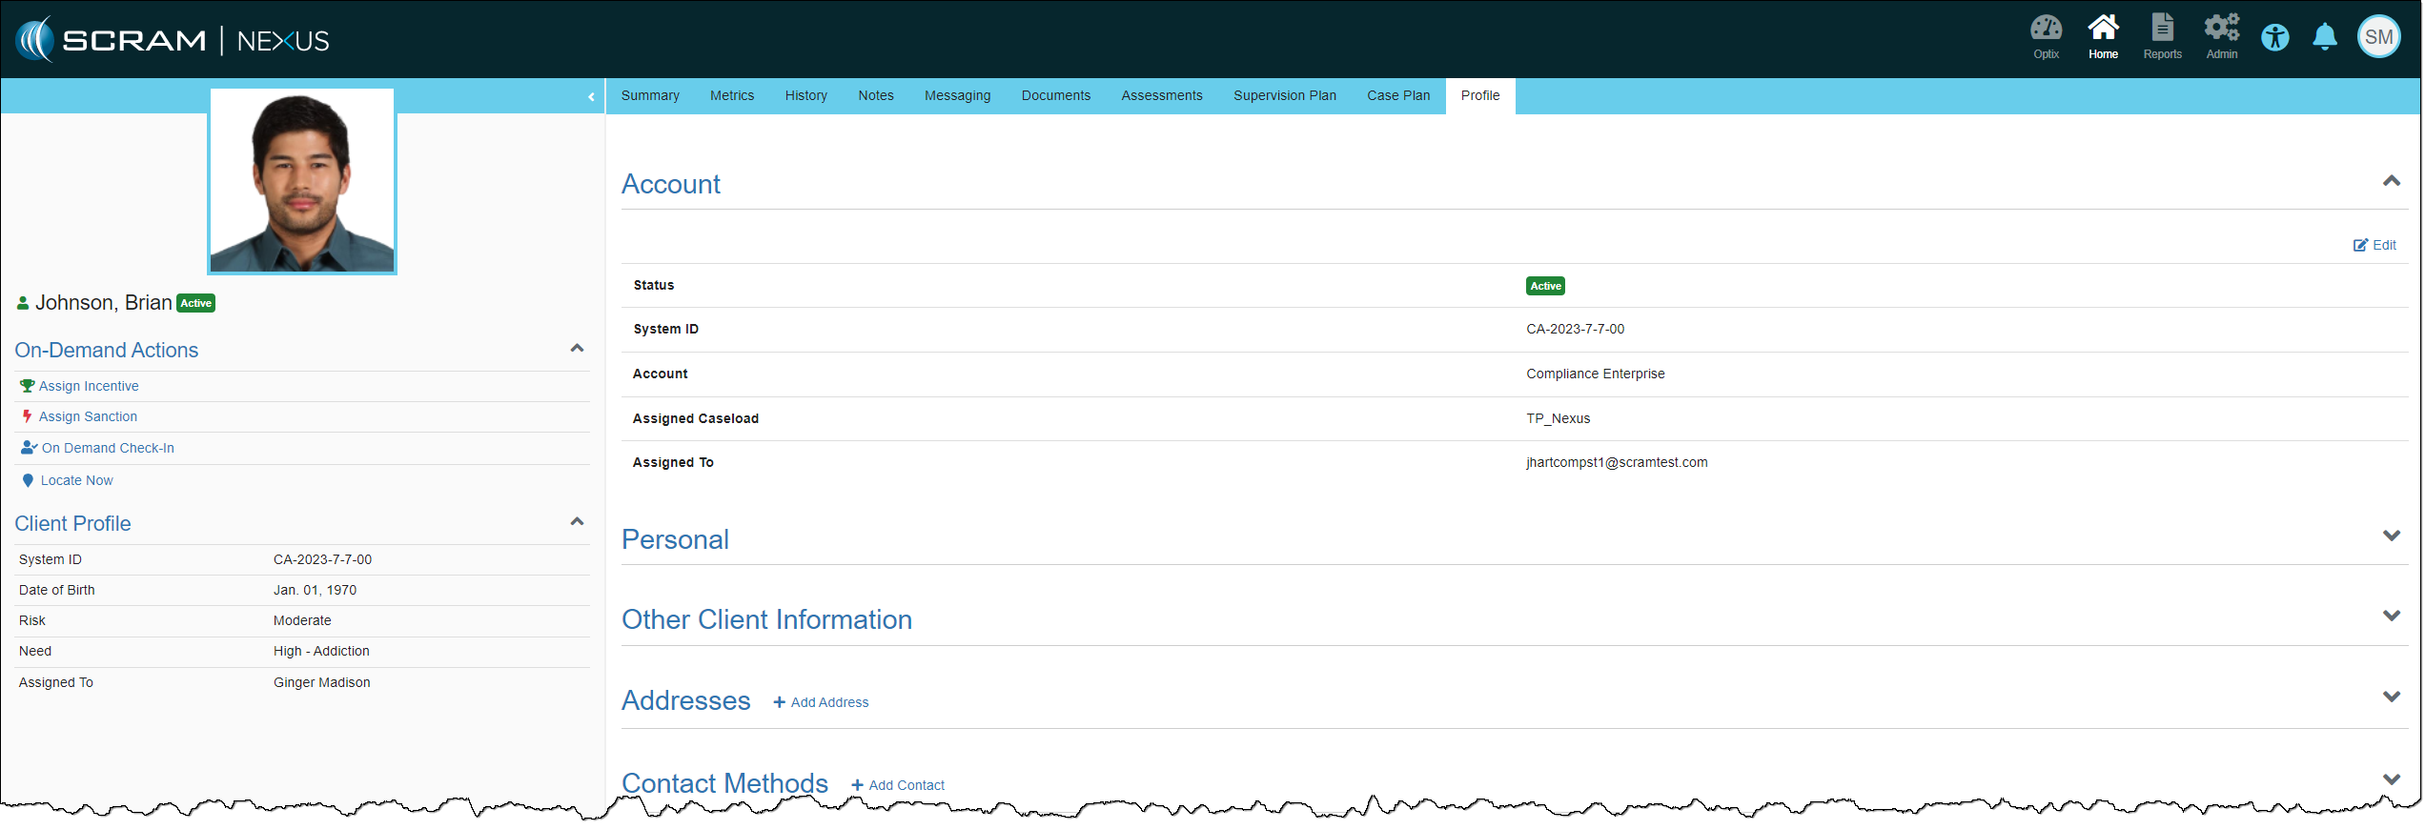
Task: Go to Home via house icon
Action: [x=2102, y=36]
